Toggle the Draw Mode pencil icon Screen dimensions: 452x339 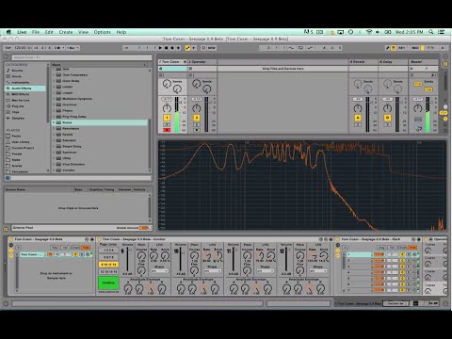(x=387, y=48)
